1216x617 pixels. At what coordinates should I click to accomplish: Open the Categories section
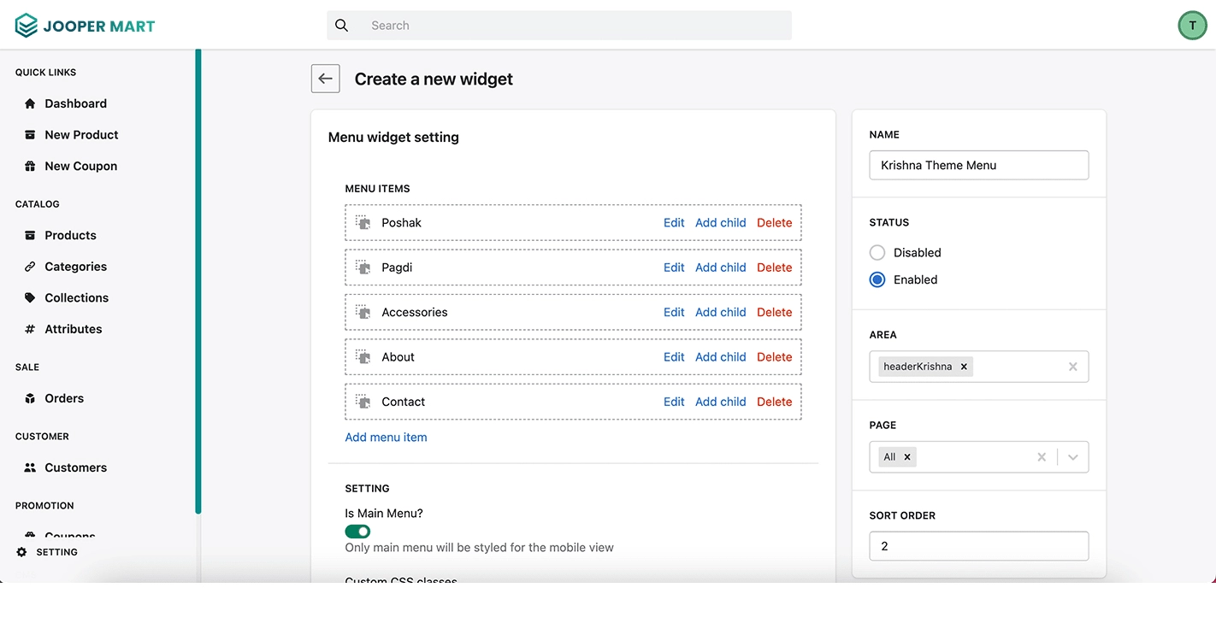(30, 267)
